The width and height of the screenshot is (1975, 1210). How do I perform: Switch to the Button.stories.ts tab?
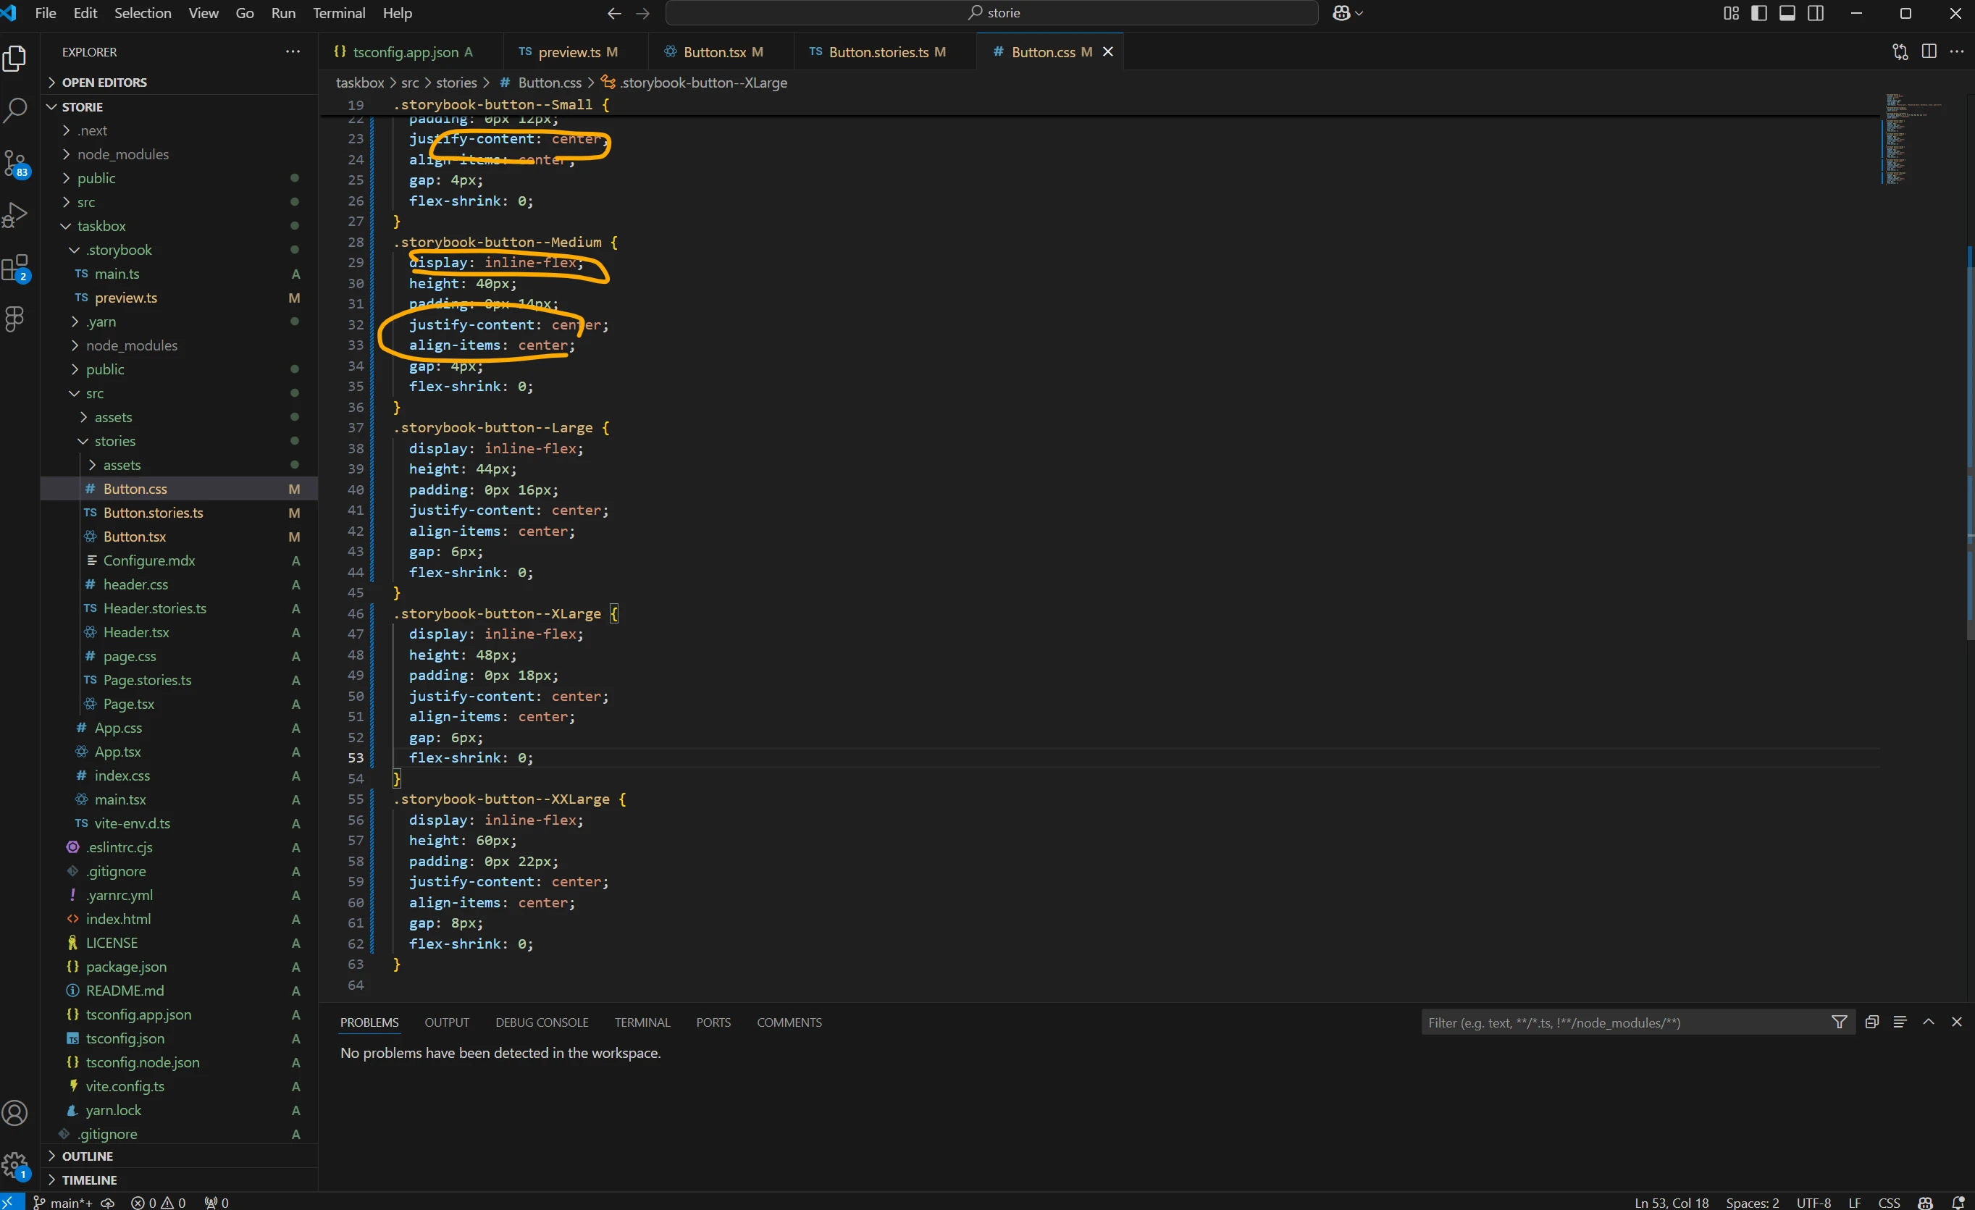pyautogui.click(x=886, y=51)
